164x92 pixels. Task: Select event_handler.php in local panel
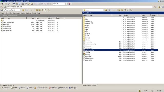[8, 22]
